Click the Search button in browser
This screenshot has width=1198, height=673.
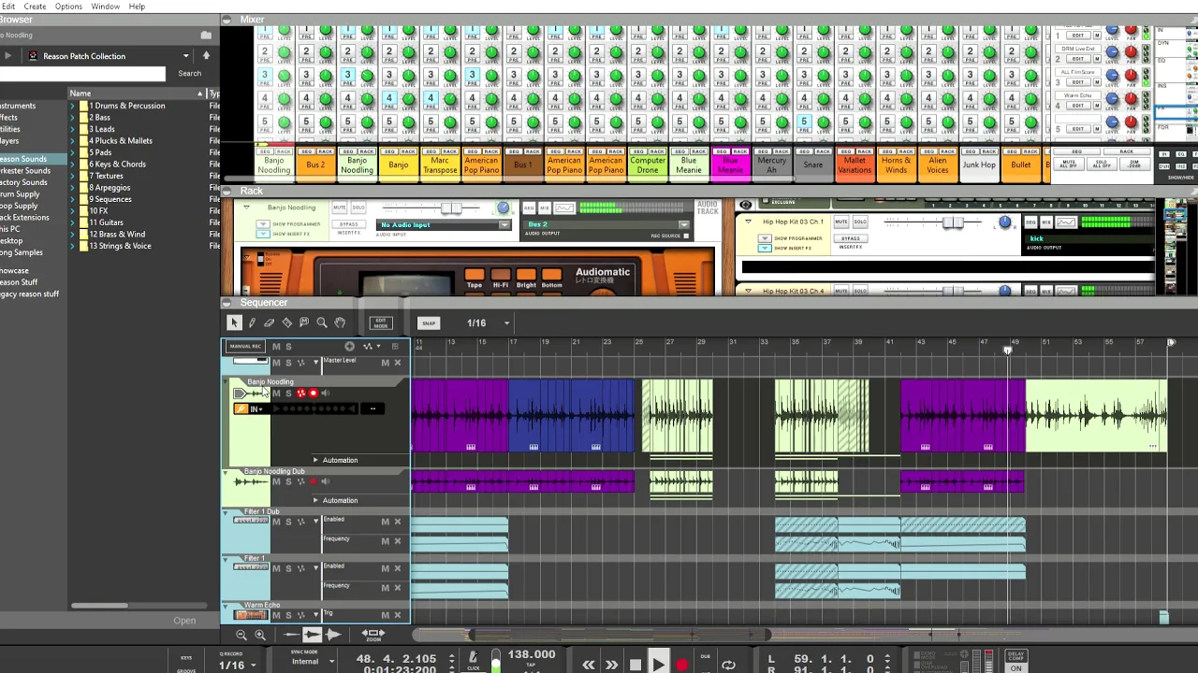coord(189,74)
